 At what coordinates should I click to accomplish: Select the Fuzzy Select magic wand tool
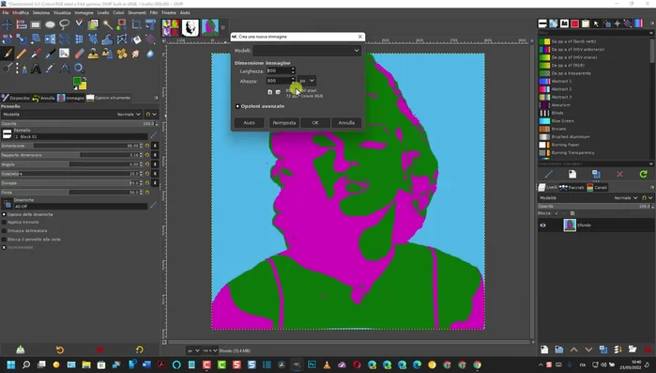[x=108, y=24]
